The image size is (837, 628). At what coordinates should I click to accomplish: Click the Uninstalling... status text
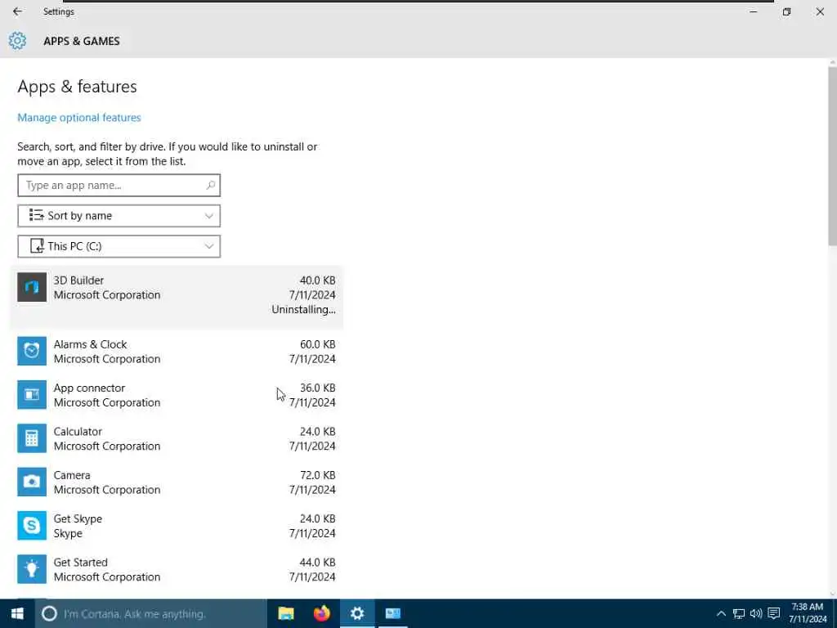click(303, 310)
